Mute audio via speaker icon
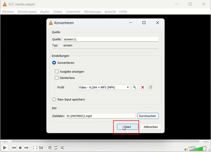Screen dimensions: 211x152 pyautogui.click(x=186, y=149)
